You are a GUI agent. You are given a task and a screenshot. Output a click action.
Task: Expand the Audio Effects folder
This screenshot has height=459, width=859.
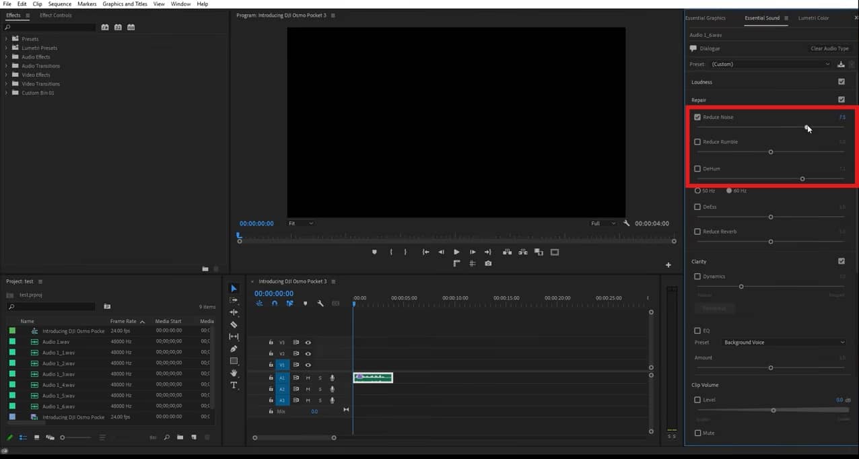7,57
